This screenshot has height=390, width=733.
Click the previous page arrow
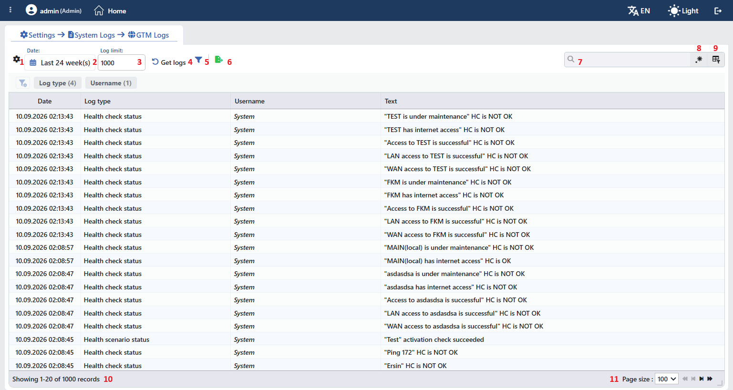coord(693,379)
